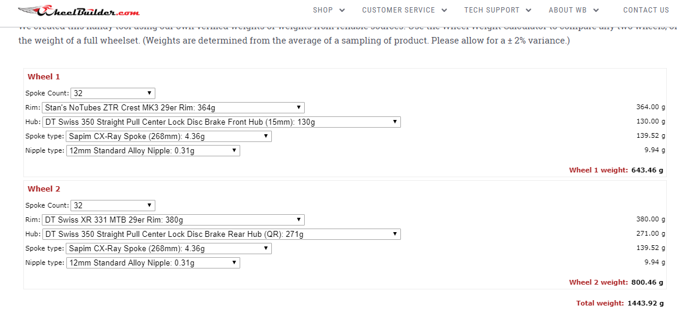Open Wheel 1 Rim selection dropdown
This screenshot has height=324, width=677.
pyautogui.click(x=173, y=107)
